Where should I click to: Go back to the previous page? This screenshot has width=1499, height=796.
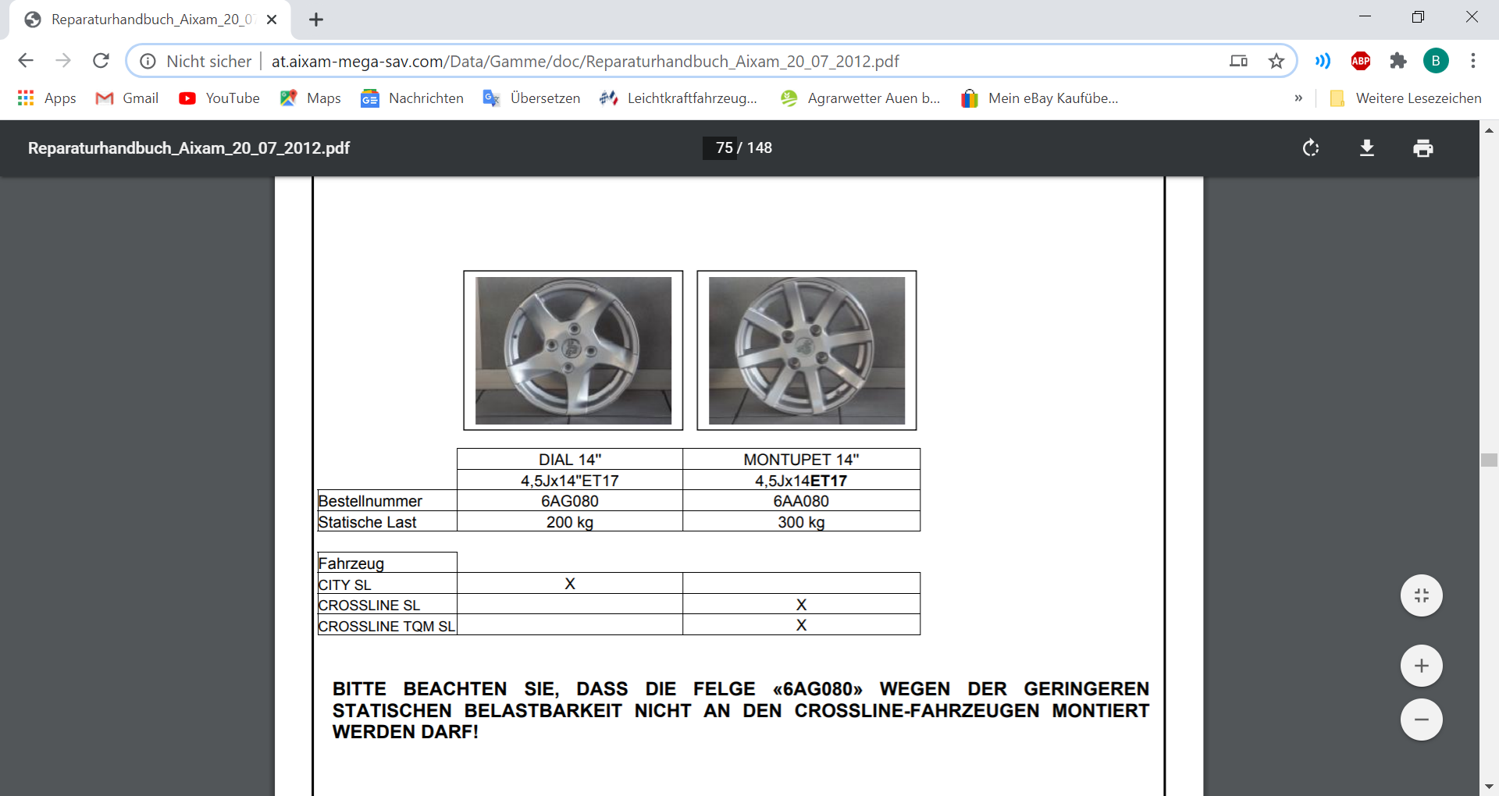tap(26, 61)
